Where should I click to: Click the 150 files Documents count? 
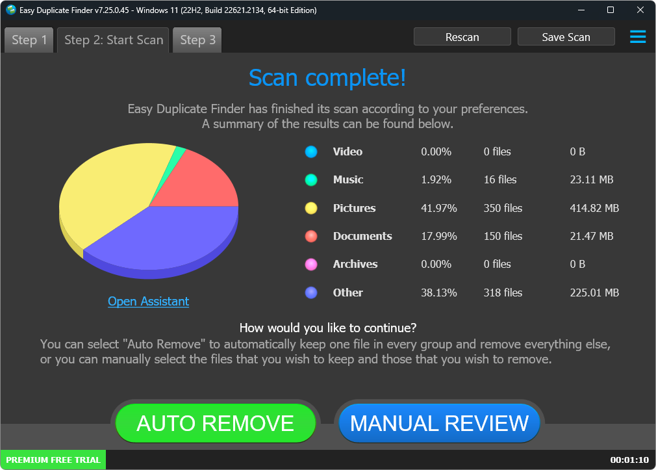pos(503,236)
